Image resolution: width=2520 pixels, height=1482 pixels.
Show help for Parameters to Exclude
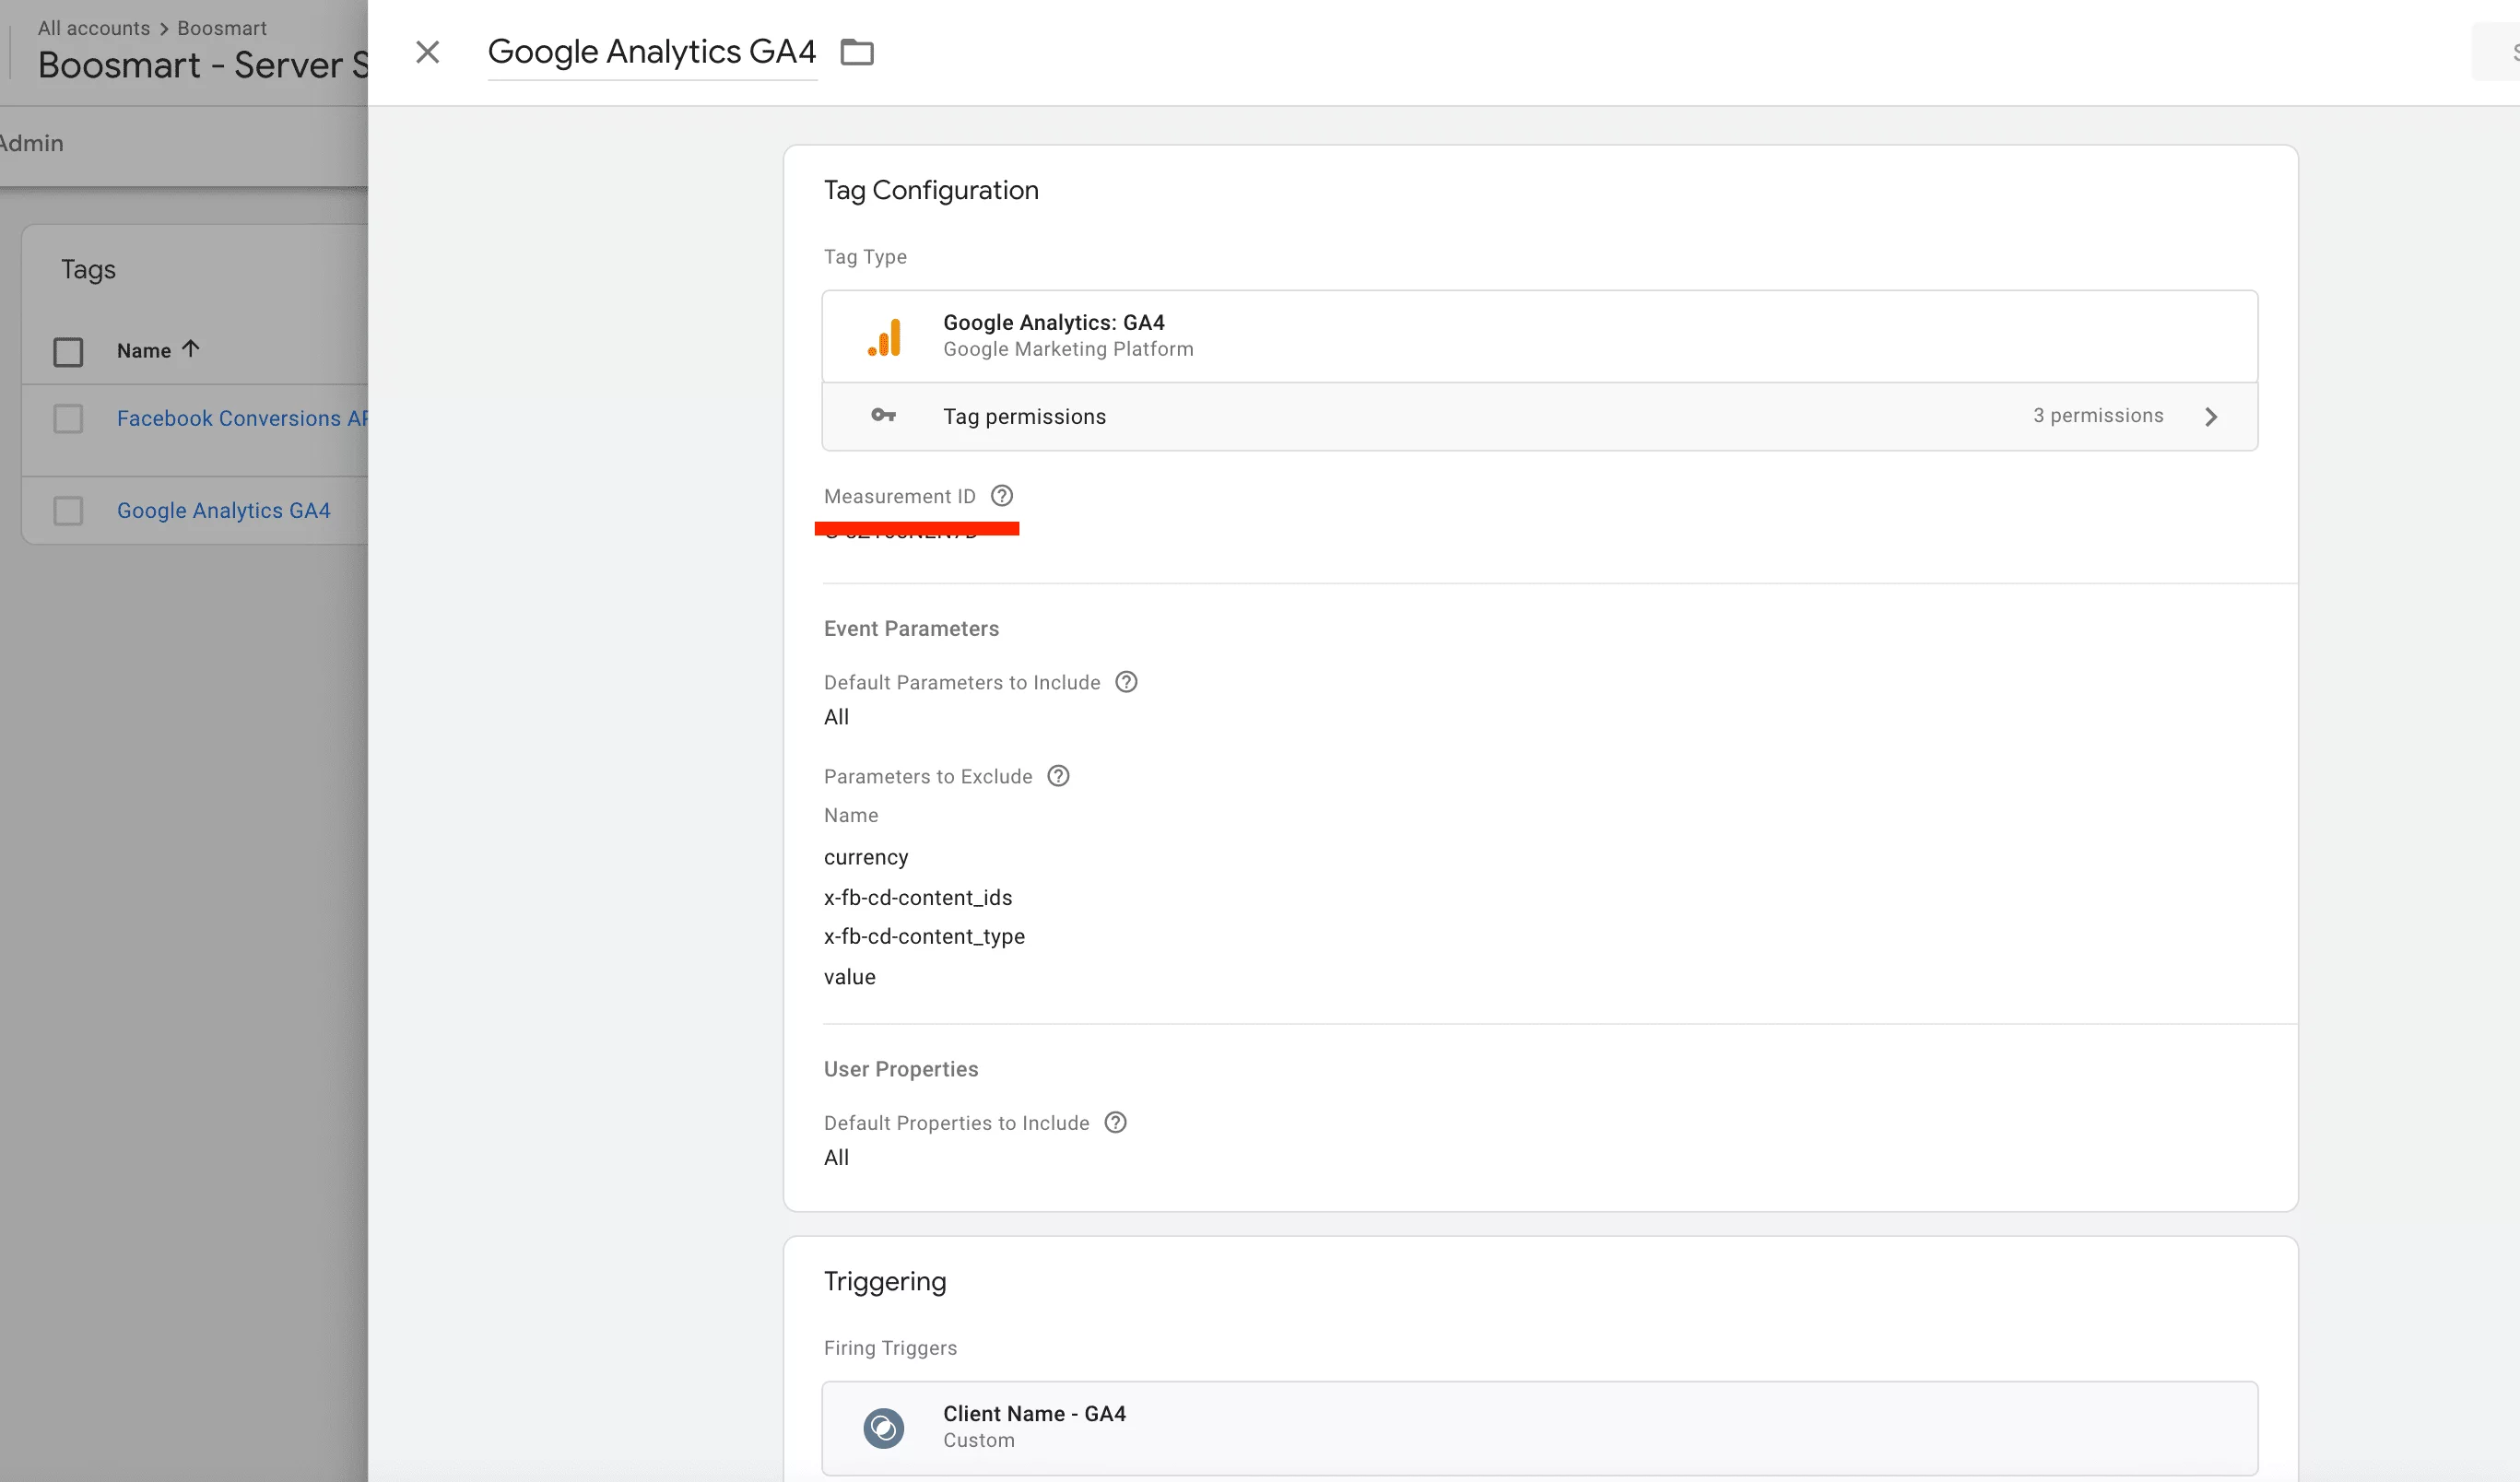(x=1058, y=776)
